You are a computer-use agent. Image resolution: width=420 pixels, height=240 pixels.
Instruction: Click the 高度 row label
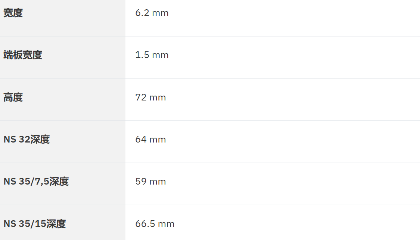[13, 97]
